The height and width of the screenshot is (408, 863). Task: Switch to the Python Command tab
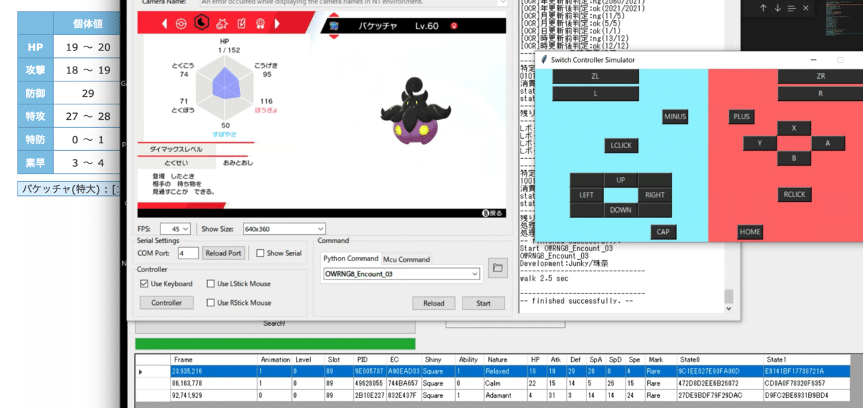pyautogui.click(x=350, y=259)
